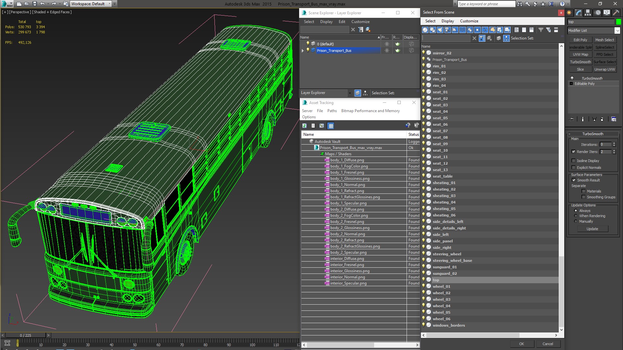Click the Redo arrow icon
Image resolution: width=623 pixels, height=350 pixels.
(x=54, y=4)
